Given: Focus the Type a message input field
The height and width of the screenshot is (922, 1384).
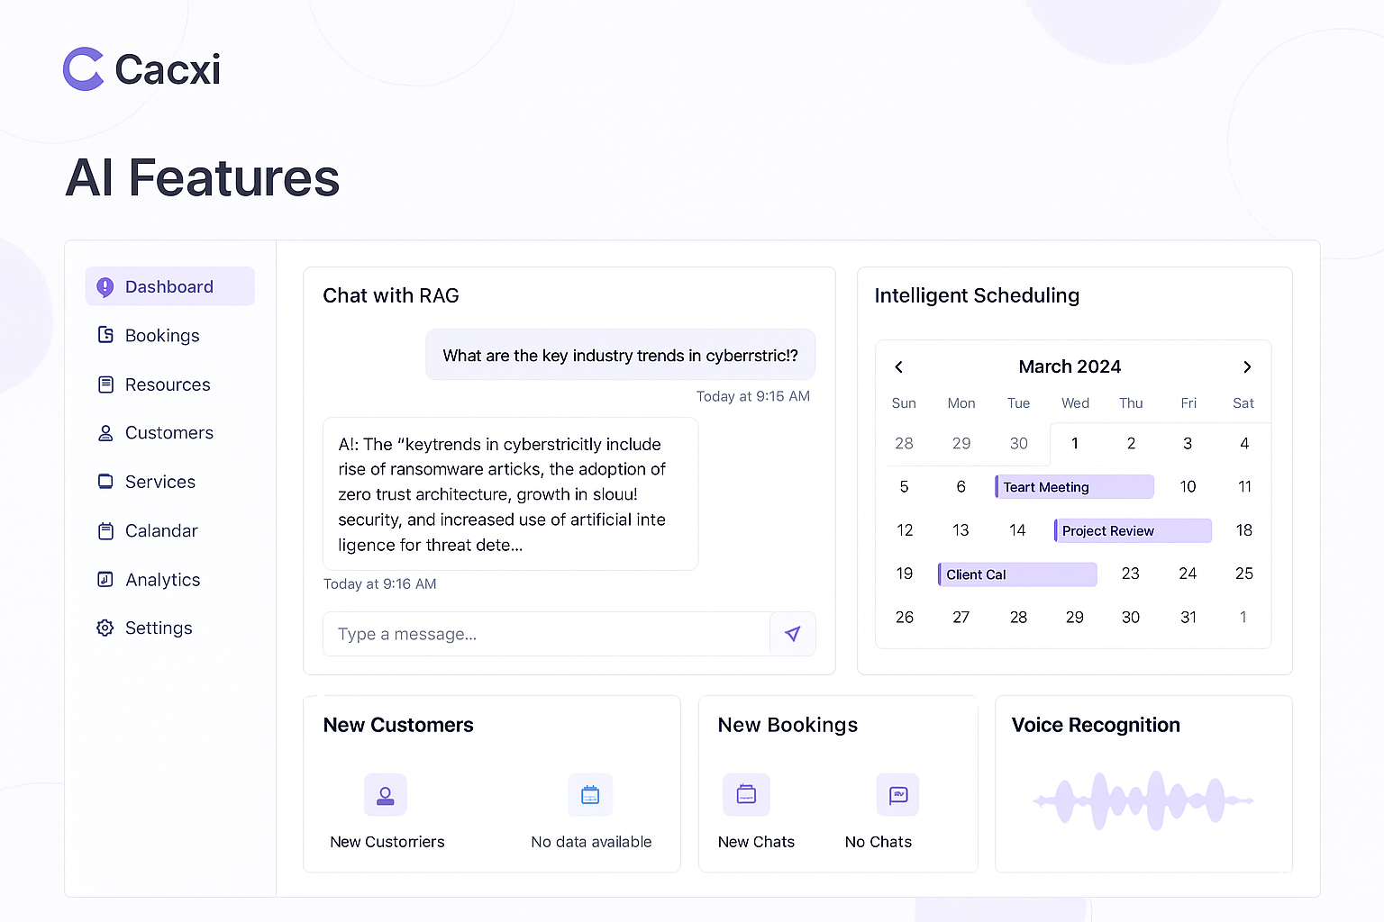Looking at the screenshot, I should click(x=547, y=634).
